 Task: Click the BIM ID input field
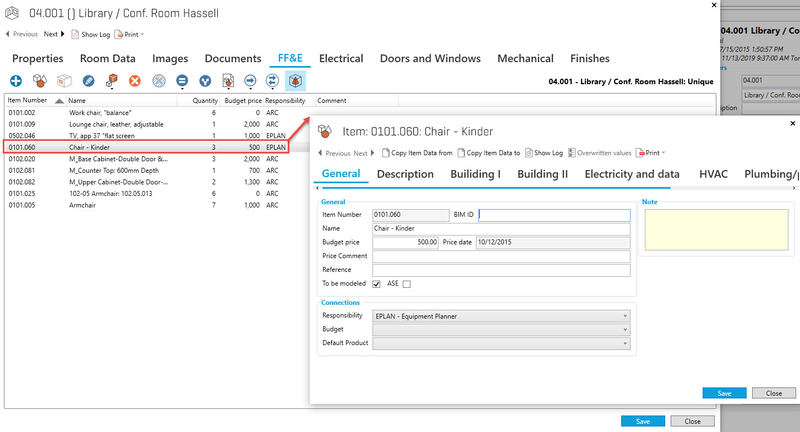(x=555, y=215)
